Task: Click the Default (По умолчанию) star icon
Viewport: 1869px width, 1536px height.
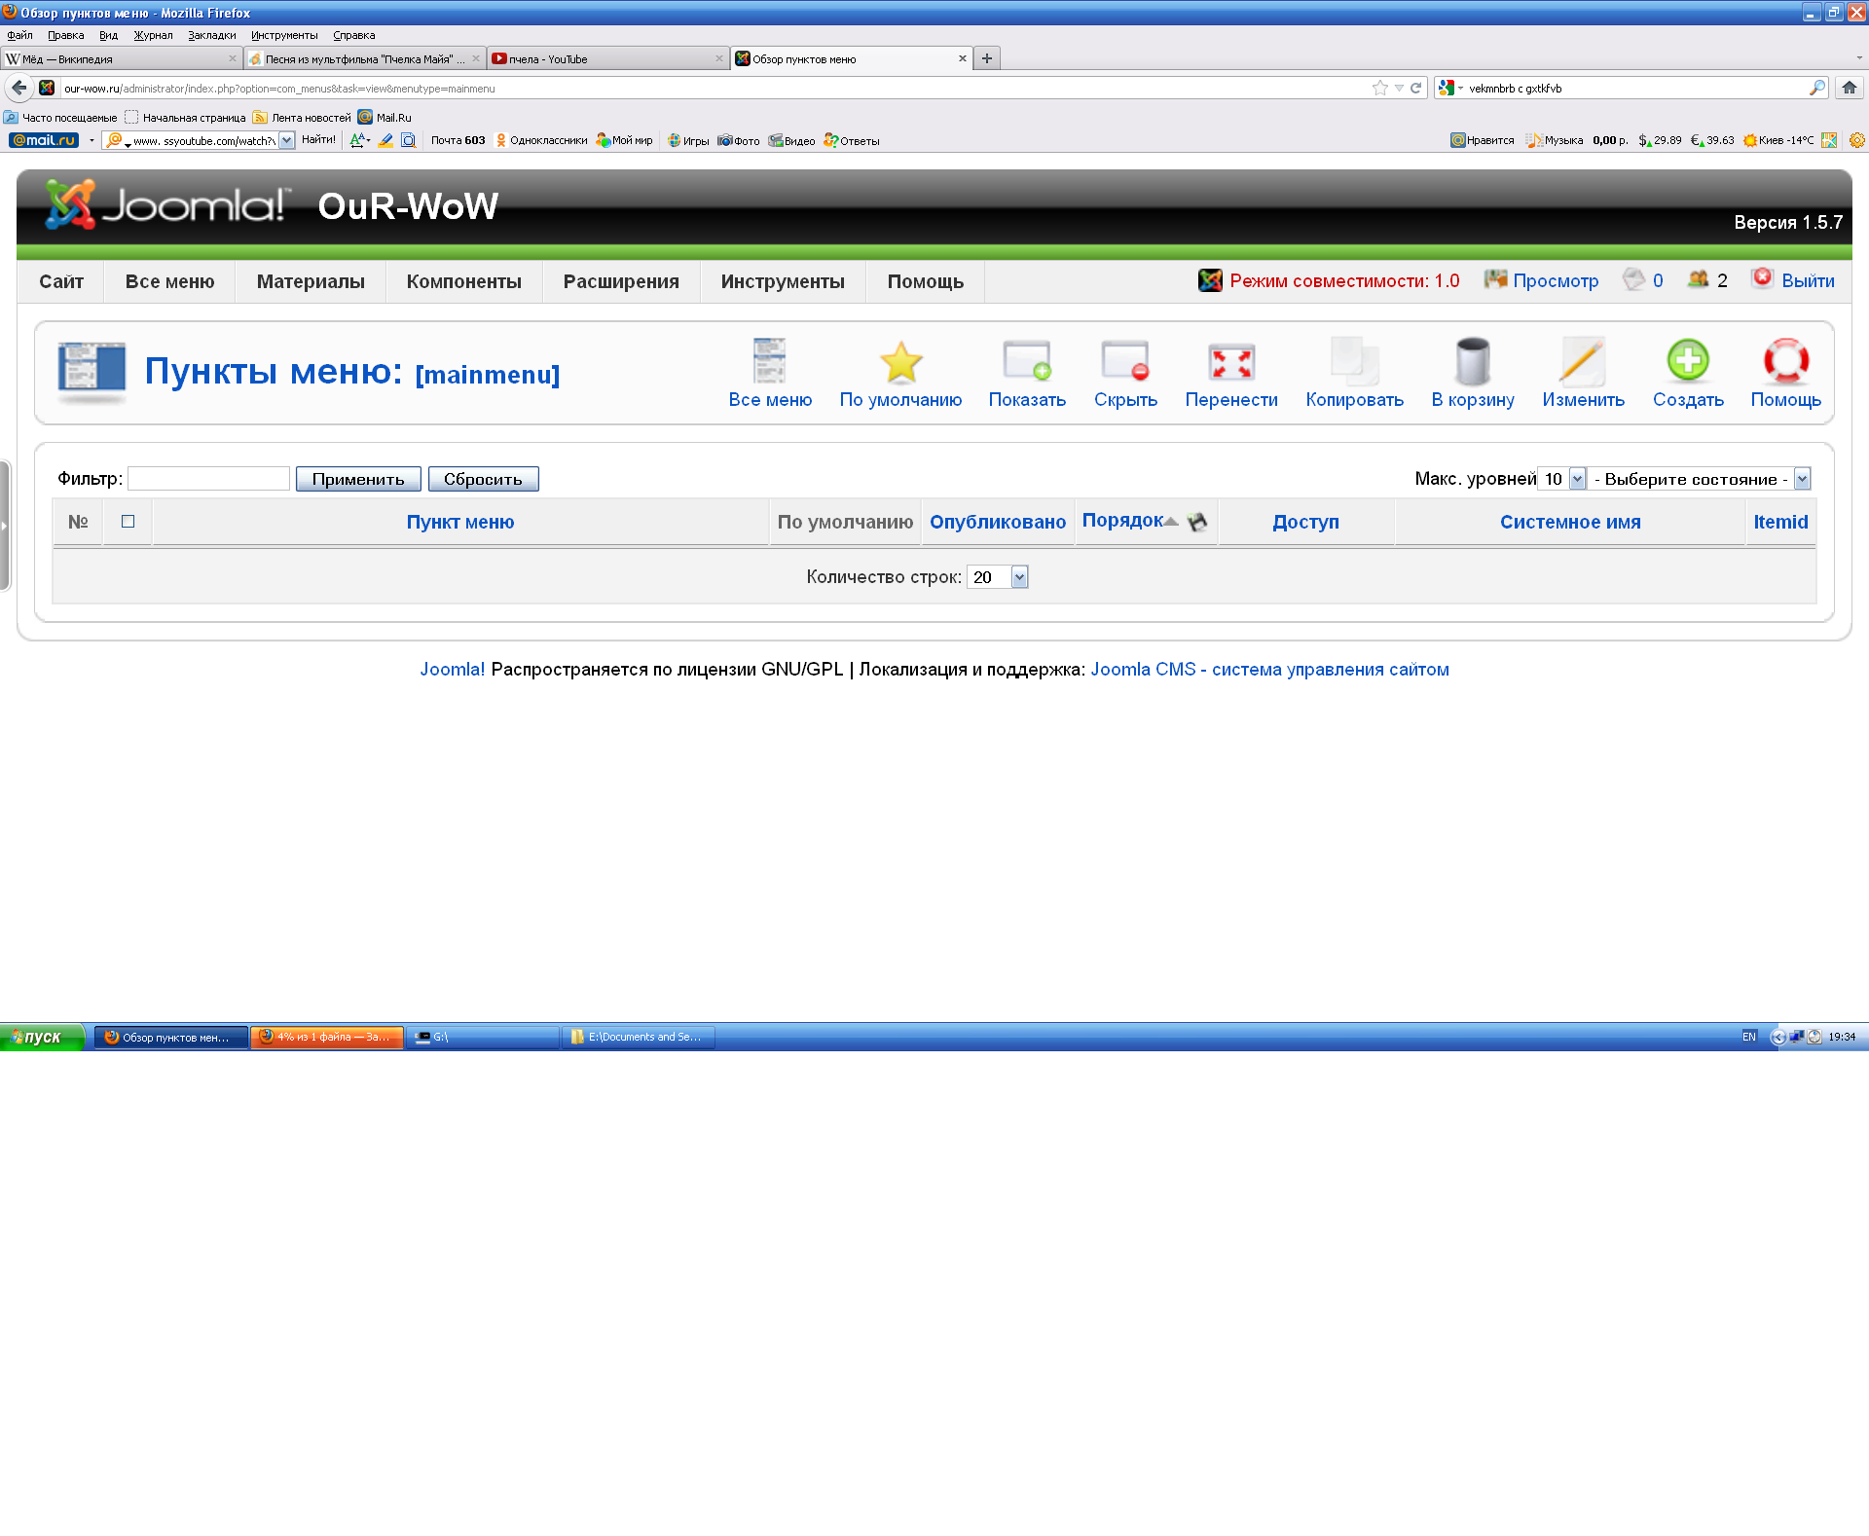Action: 900,362
